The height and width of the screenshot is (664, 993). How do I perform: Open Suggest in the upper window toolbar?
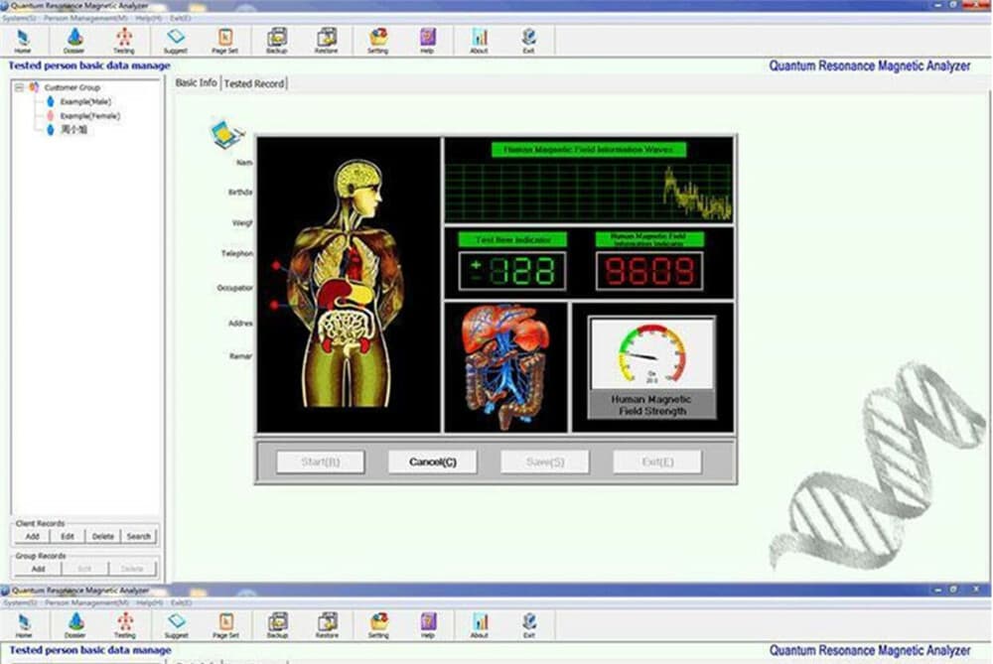176,41
